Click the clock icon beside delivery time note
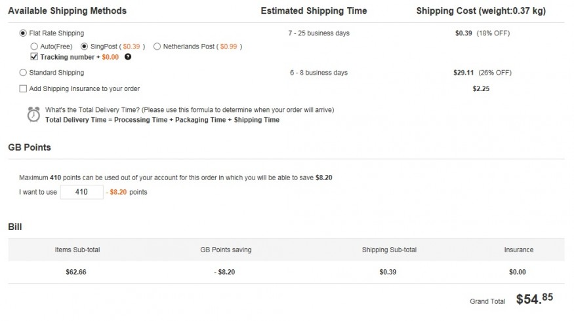The width and height of the screenshot is (574, 321). click(33, 114)
